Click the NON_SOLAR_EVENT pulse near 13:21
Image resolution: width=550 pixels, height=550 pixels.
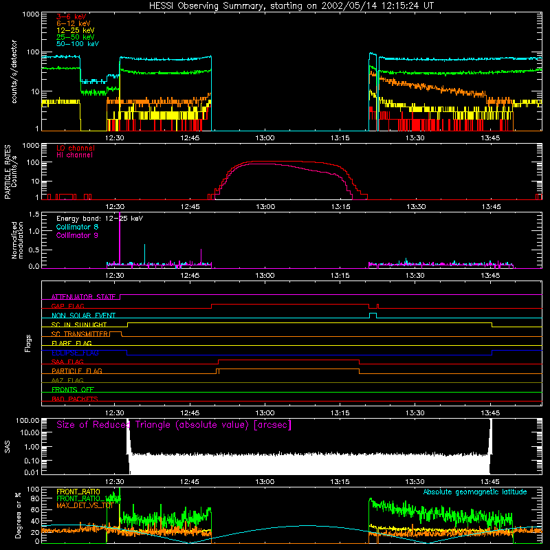(x=373, y=315)
